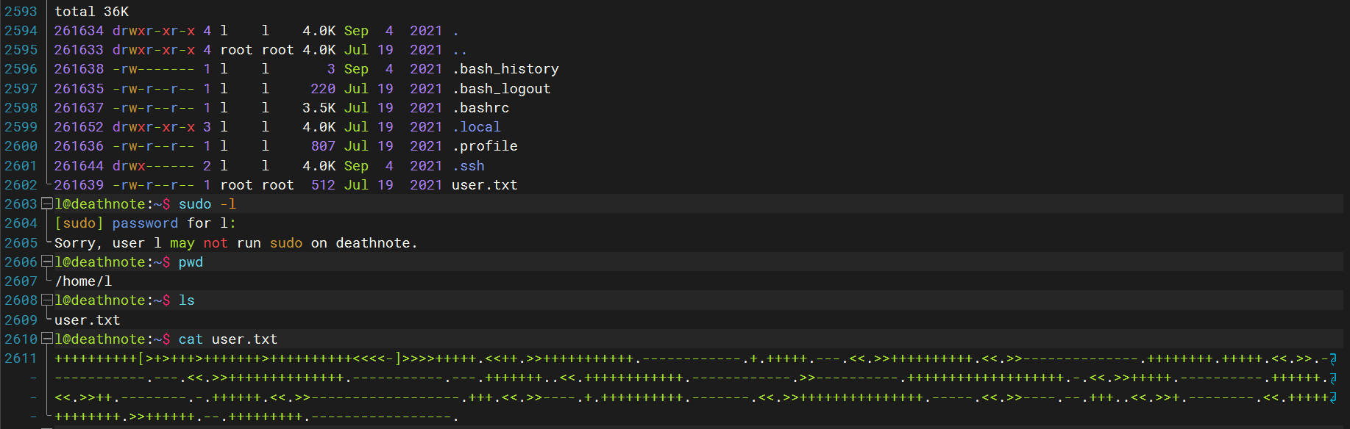The image size is (1350, 429).
Task: Click the 'total 36K' text
Action: (x=92, y=12)
